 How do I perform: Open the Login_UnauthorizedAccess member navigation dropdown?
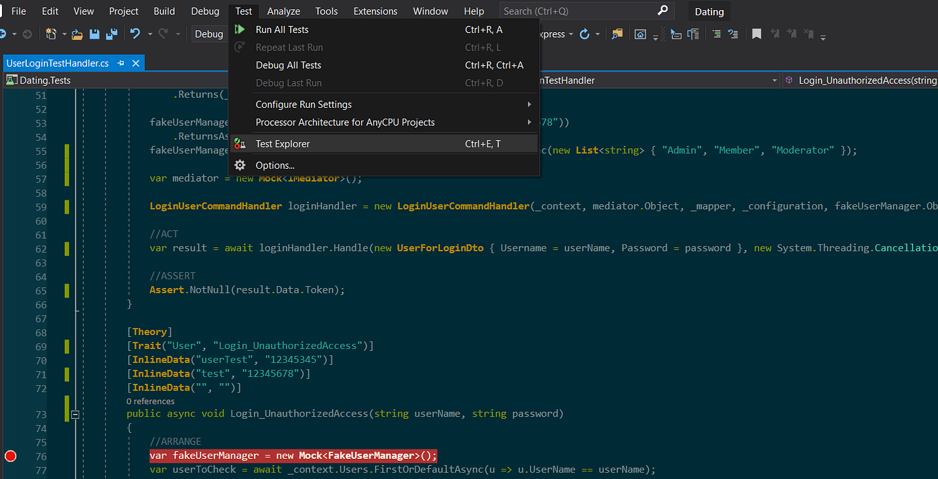click(x=864, y=80)
